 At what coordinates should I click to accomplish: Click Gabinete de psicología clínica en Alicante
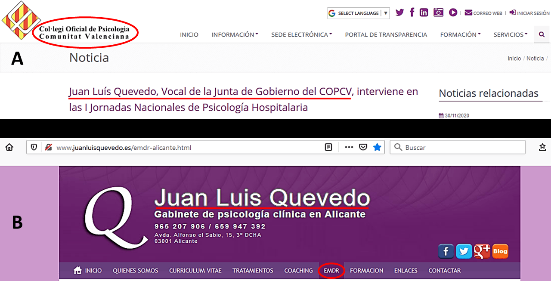pos(260,214)
